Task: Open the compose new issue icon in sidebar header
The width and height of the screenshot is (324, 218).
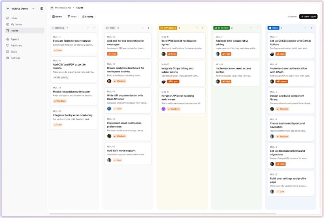Action: pos(42,8)
